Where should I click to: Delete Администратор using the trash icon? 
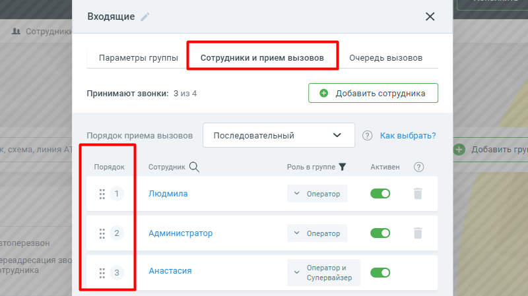pos(418,233)
